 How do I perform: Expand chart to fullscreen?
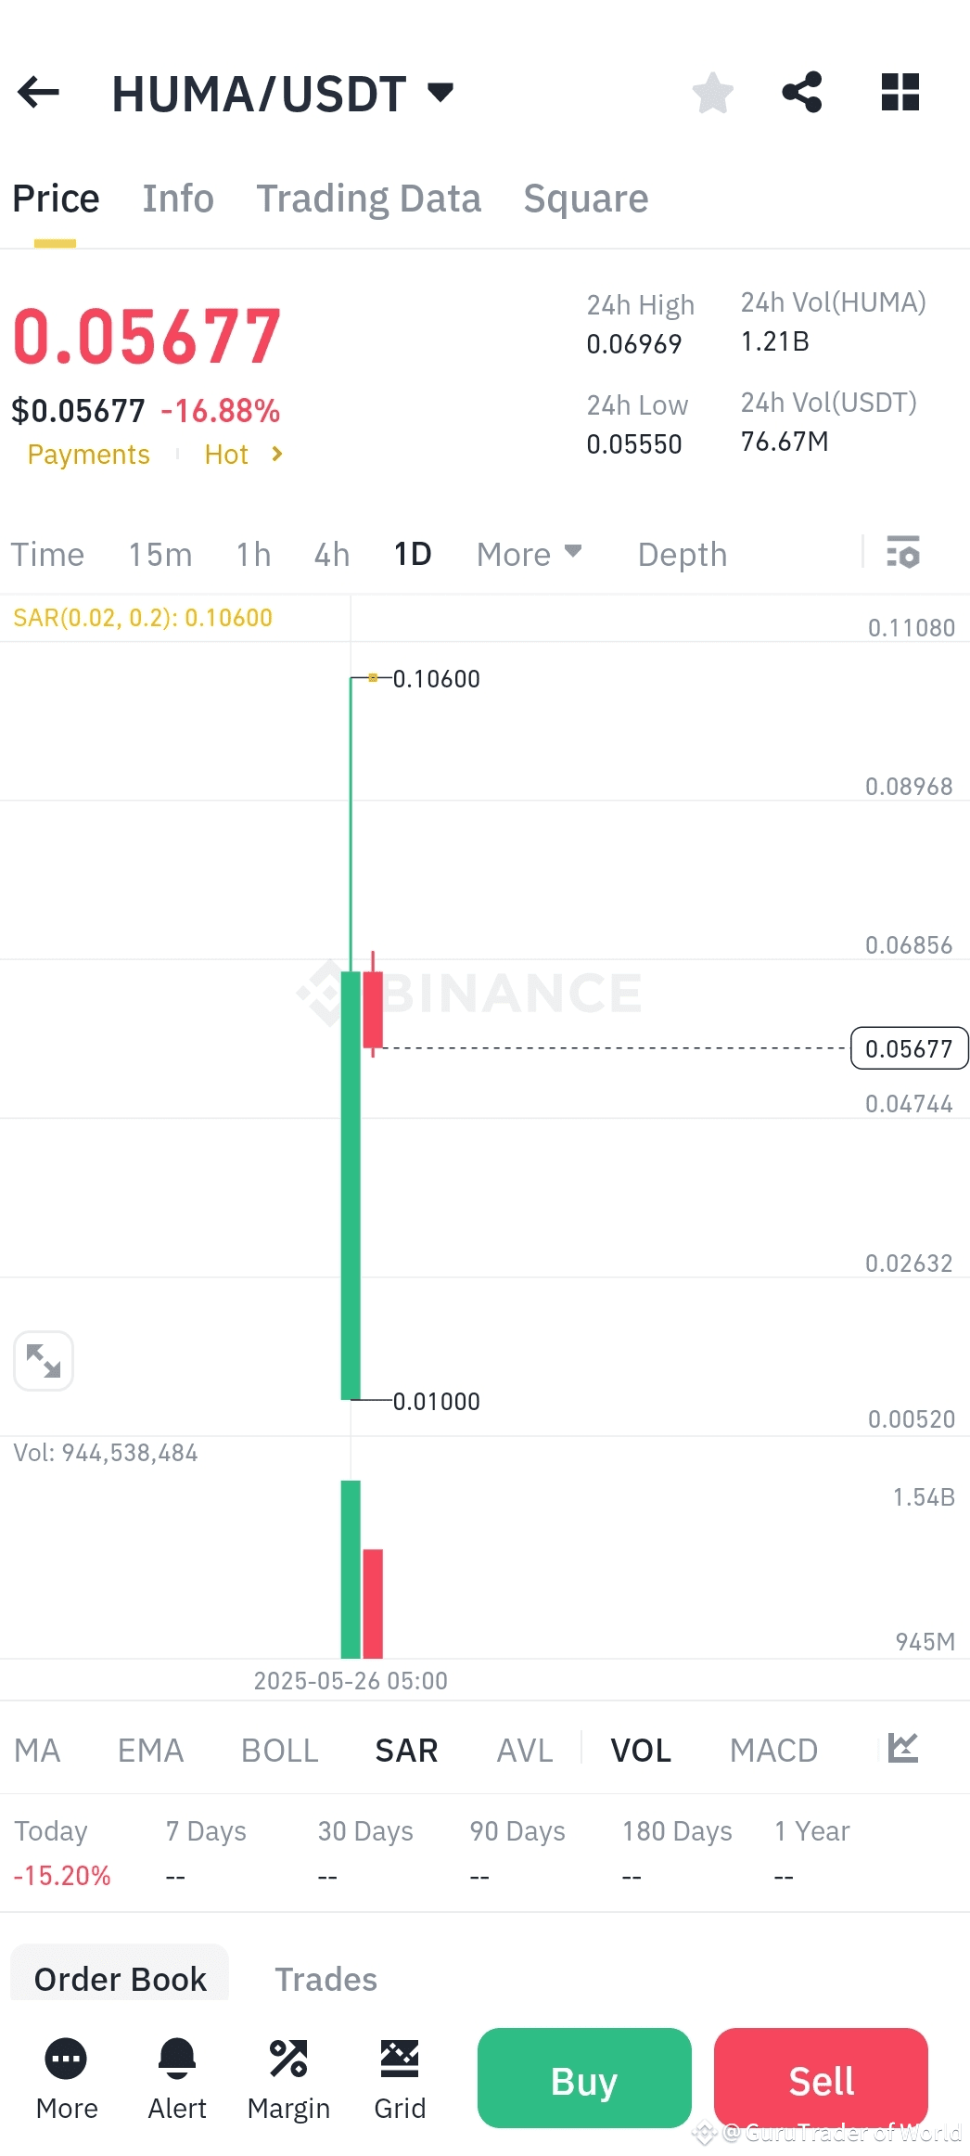(x=44, y=1361)
